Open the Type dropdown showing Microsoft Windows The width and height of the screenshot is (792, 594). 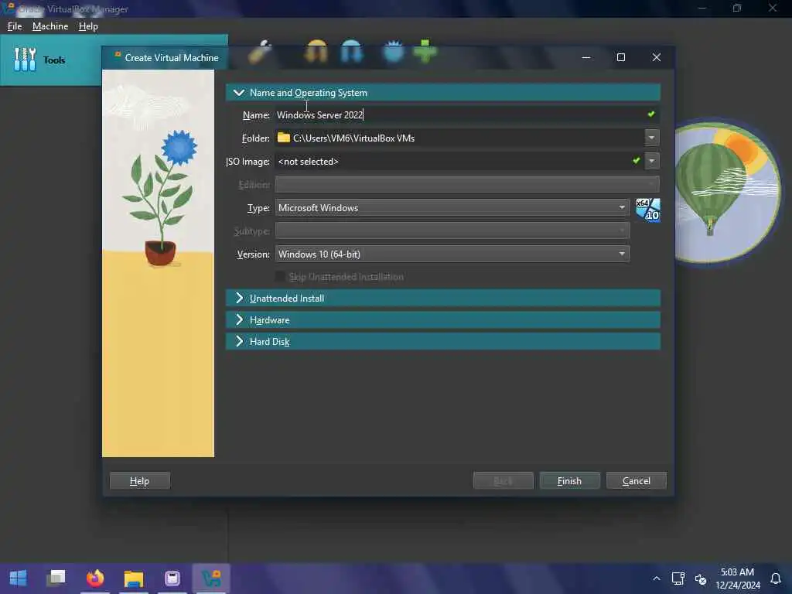452,207
